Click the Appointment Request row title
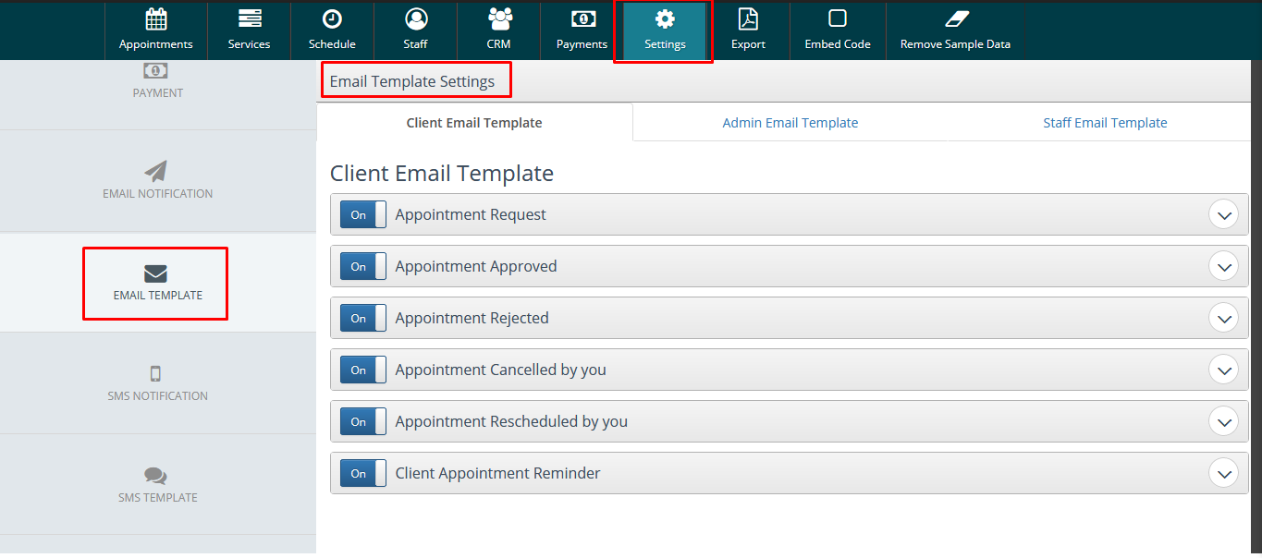This screenshot has width=1262, height=558. click(x=471, y=214)
